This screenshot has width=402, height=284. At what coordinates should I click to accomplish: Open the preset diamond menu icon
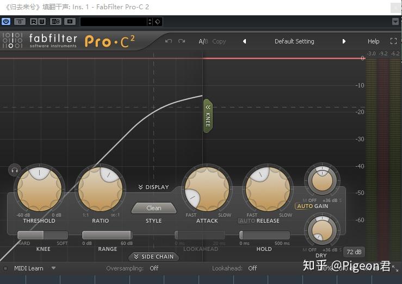pyautogui.click(x=157, y=22)
